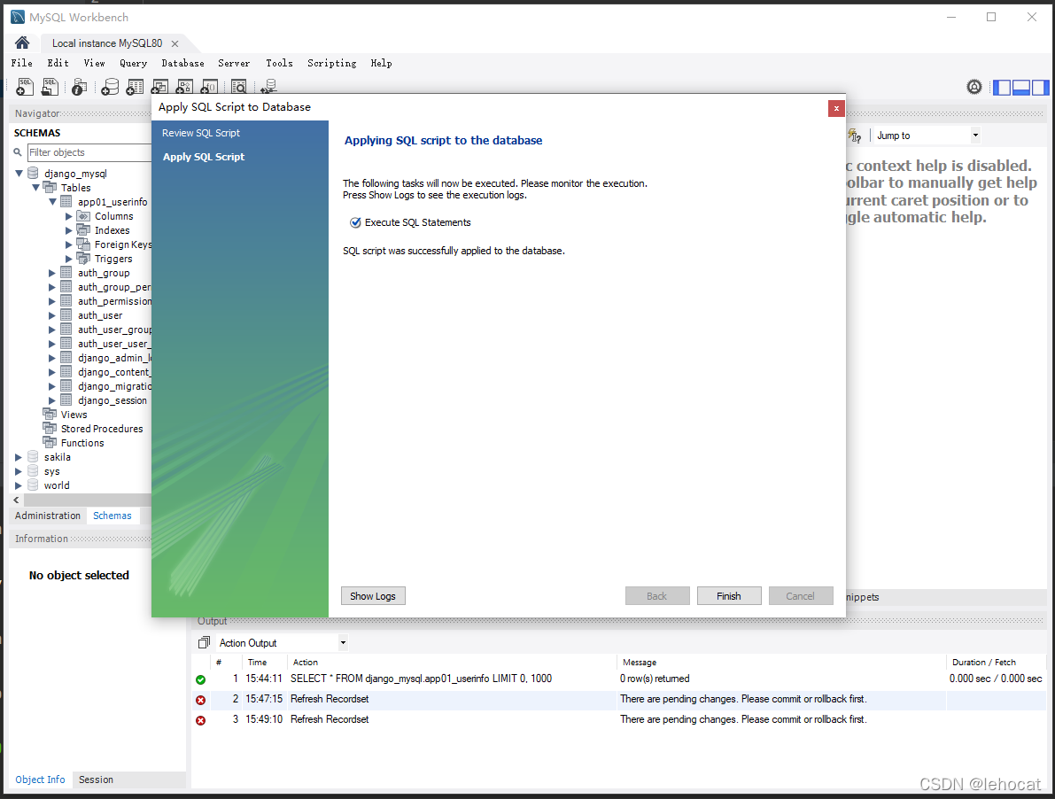Click the navigator scroll-left arrow
The width and height of the screenshot is (1055, 799).
pyautogui.click(x=16, y=500)
